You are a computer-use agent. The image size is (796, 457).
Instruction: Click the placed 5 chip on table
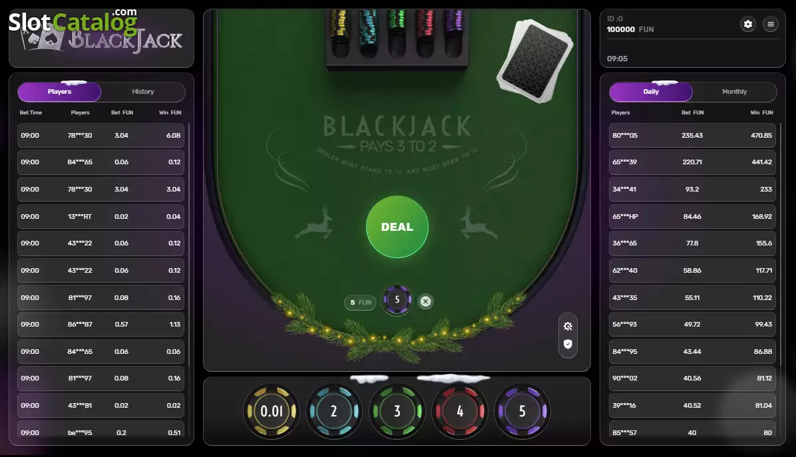(x=397, y=300)
